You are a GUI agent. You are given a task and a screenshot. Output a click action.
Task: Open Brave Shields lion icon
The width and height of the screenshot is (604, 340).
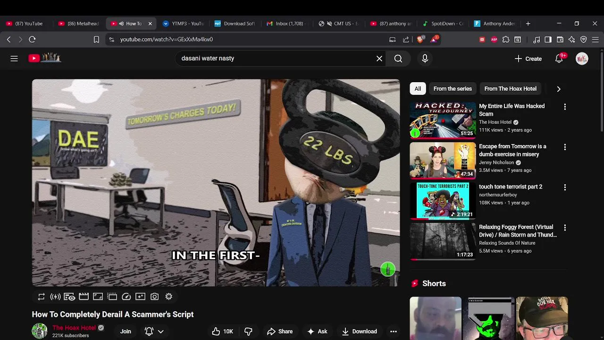(x=420, y=40)
